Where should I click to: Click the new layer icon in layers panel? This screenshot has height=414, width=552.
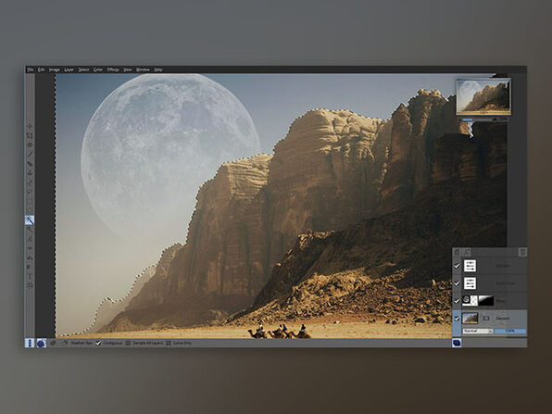457,252
